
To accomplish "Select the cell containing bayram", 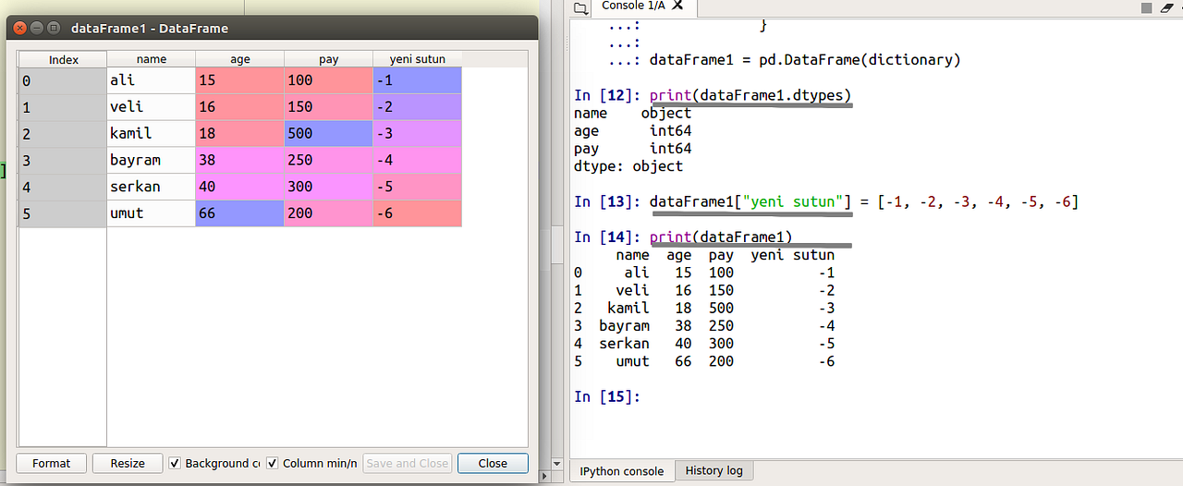I will [x=152, y=160].
